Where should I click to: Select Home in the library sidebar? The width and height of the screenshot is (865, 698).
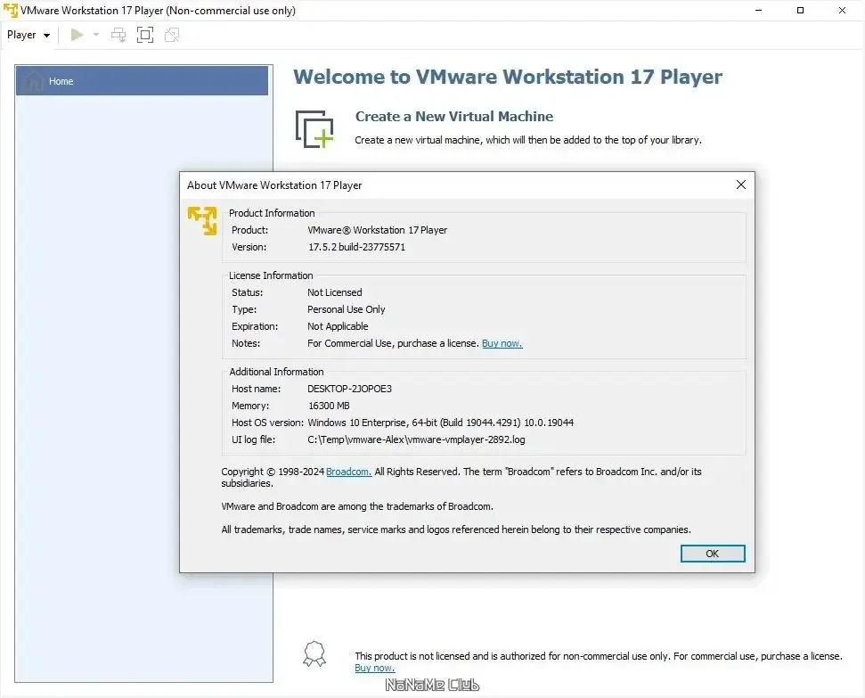[x=142, y=80]
